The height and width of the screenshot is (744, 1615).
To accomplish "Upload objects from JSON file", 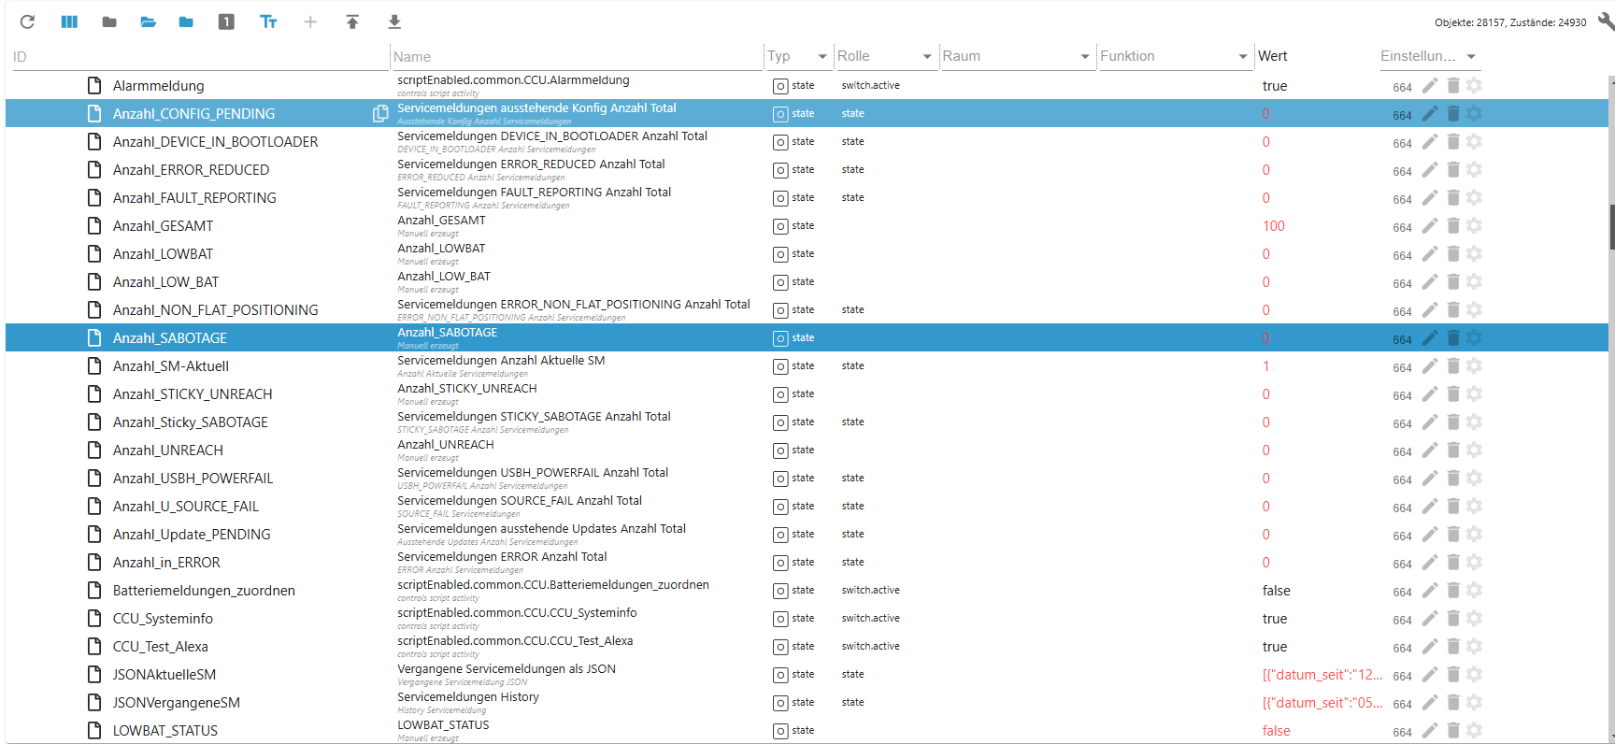I will (x=352, y=21).
